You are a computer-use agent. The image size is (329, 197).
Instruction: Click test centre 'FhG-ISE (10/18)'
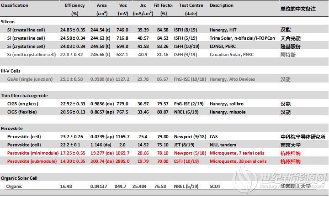coord(190,79)
